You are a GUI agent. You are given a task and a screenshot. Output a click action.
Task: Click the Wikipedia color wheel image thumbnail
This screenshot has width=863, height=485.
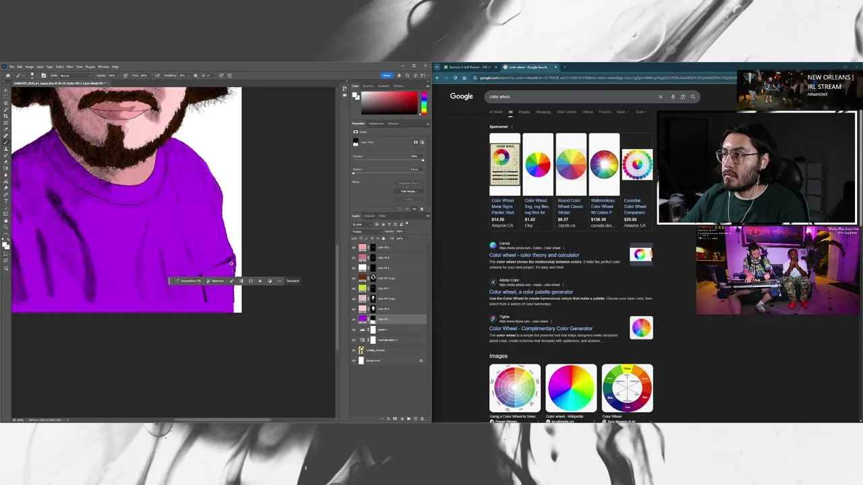point(571,388)
